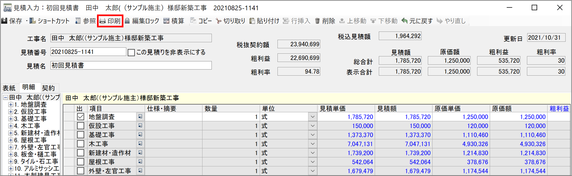The height and width of the screenshot is (176, 572).
Task: Expand the '3. 基礎工事' tree node
Action: click(11, 119)
